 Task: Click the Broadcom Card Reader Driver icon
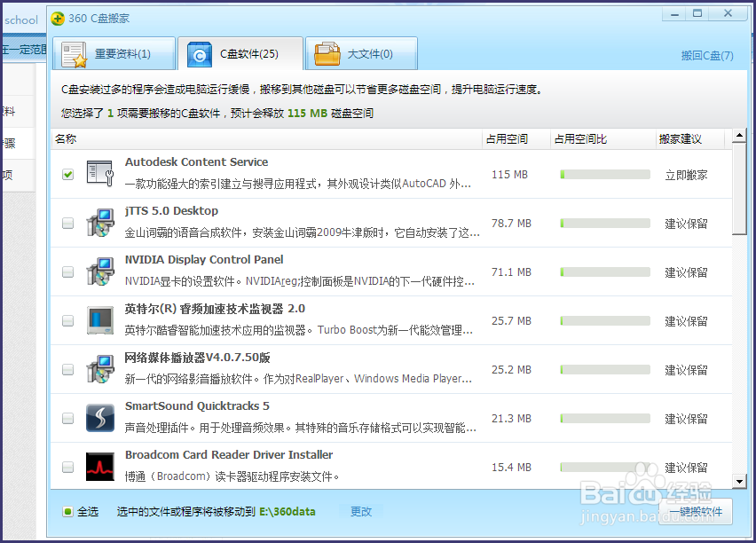[99, 467]
